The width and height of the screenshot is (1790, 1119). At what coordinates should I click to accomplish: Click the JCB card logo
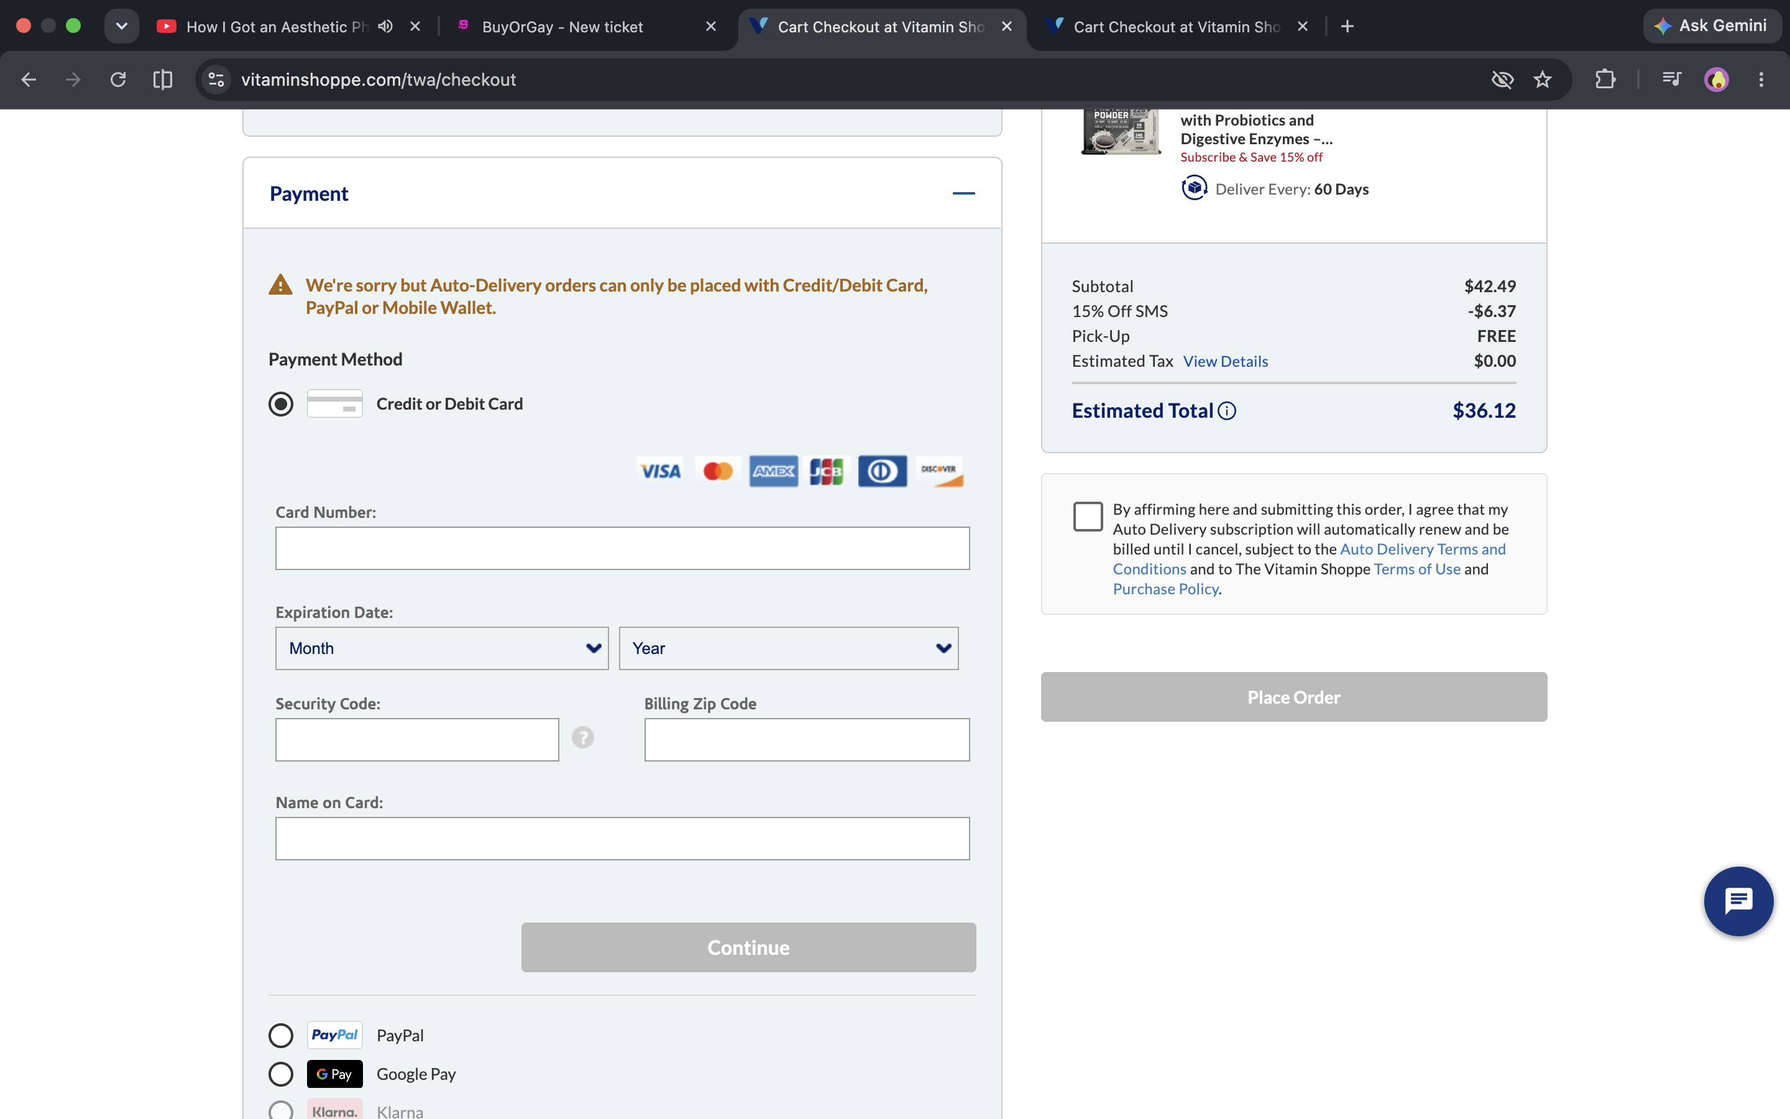click(827, 471)
